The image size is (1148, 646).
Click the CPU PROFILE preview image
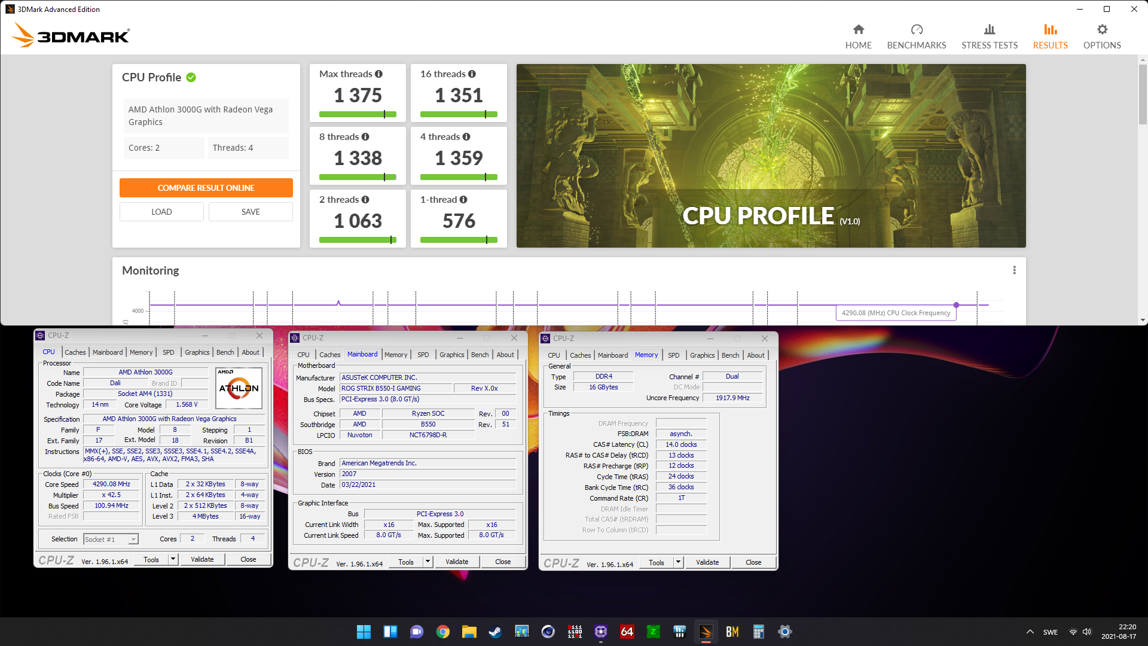point(771,156)
